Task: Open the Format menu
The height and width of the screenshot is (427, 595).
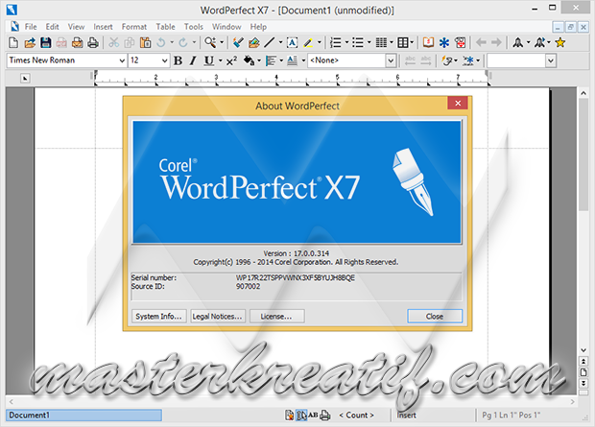Action: pos(134,27)
